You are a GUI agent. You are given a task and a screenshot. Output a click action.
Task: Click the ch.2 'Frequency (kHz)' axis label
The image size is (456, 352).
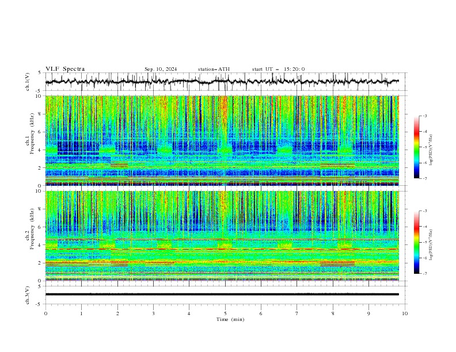[x=32, y=229]
